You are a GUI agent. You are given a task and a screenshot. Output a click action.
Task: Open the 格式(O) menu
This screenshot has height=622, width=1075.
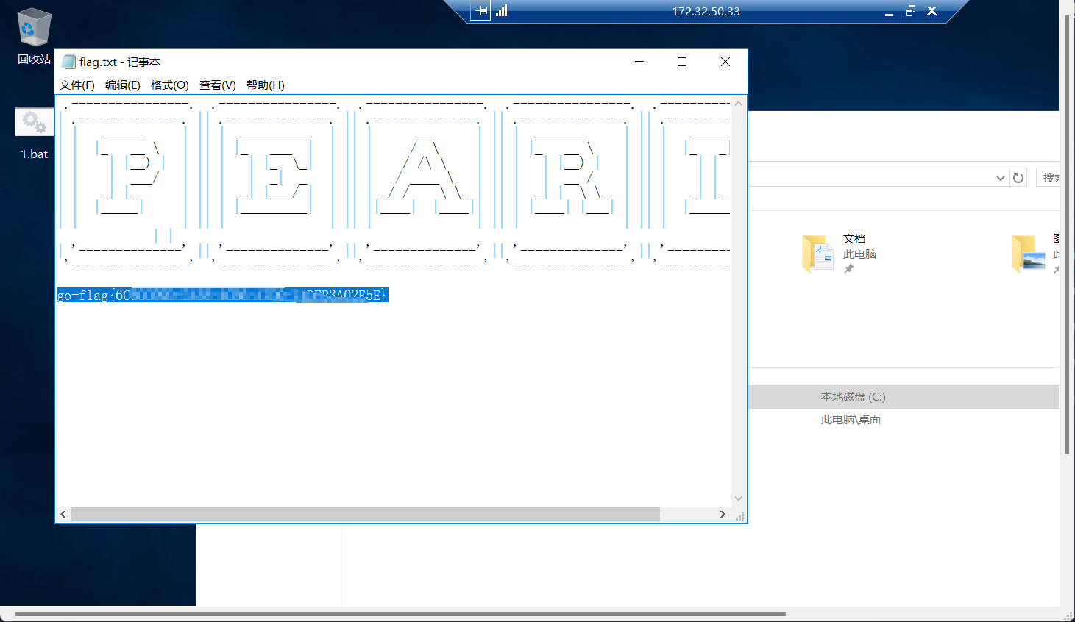170,85
